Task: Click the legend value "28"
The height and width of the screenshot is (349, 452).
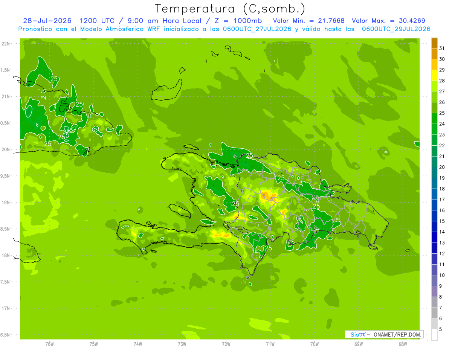Action: (x=442, y=81)
